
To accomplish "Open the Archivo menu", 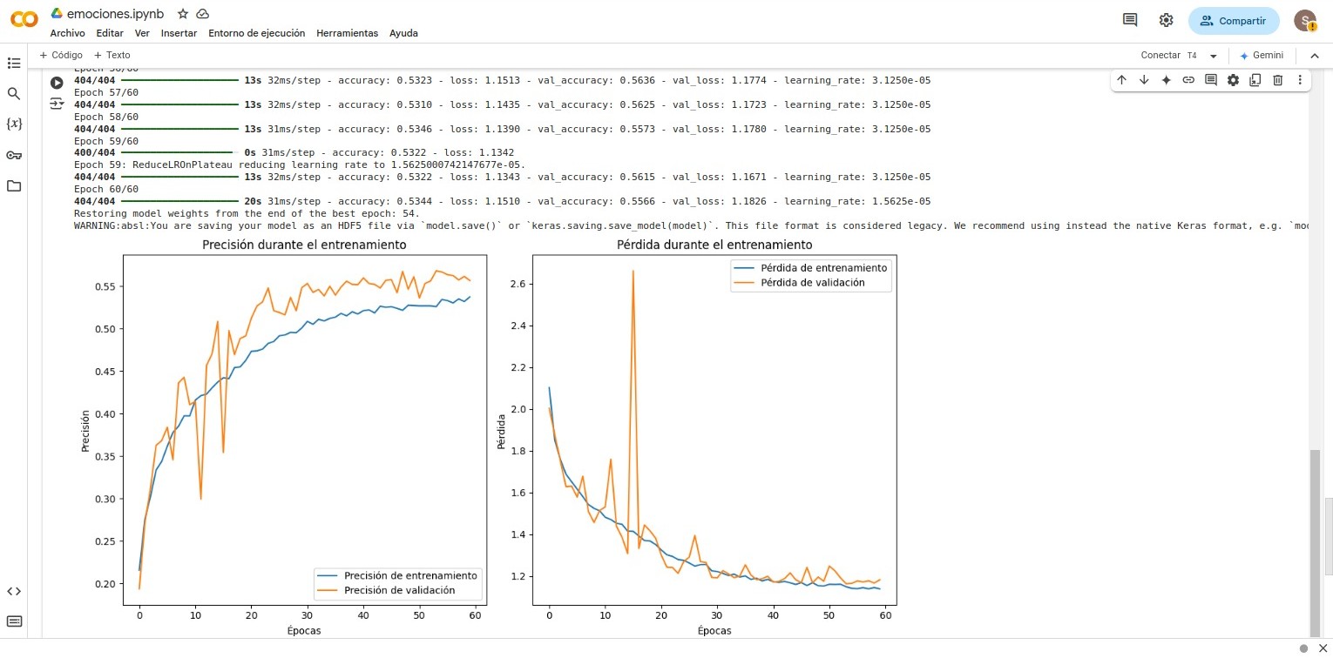I will 67,33.
